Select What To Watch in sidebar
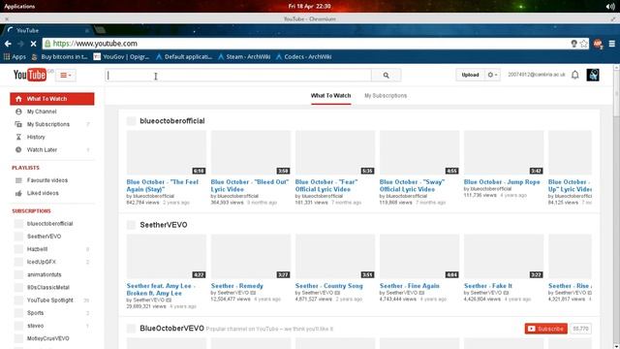This screenshot has height=349, width=620. (52, 99)
